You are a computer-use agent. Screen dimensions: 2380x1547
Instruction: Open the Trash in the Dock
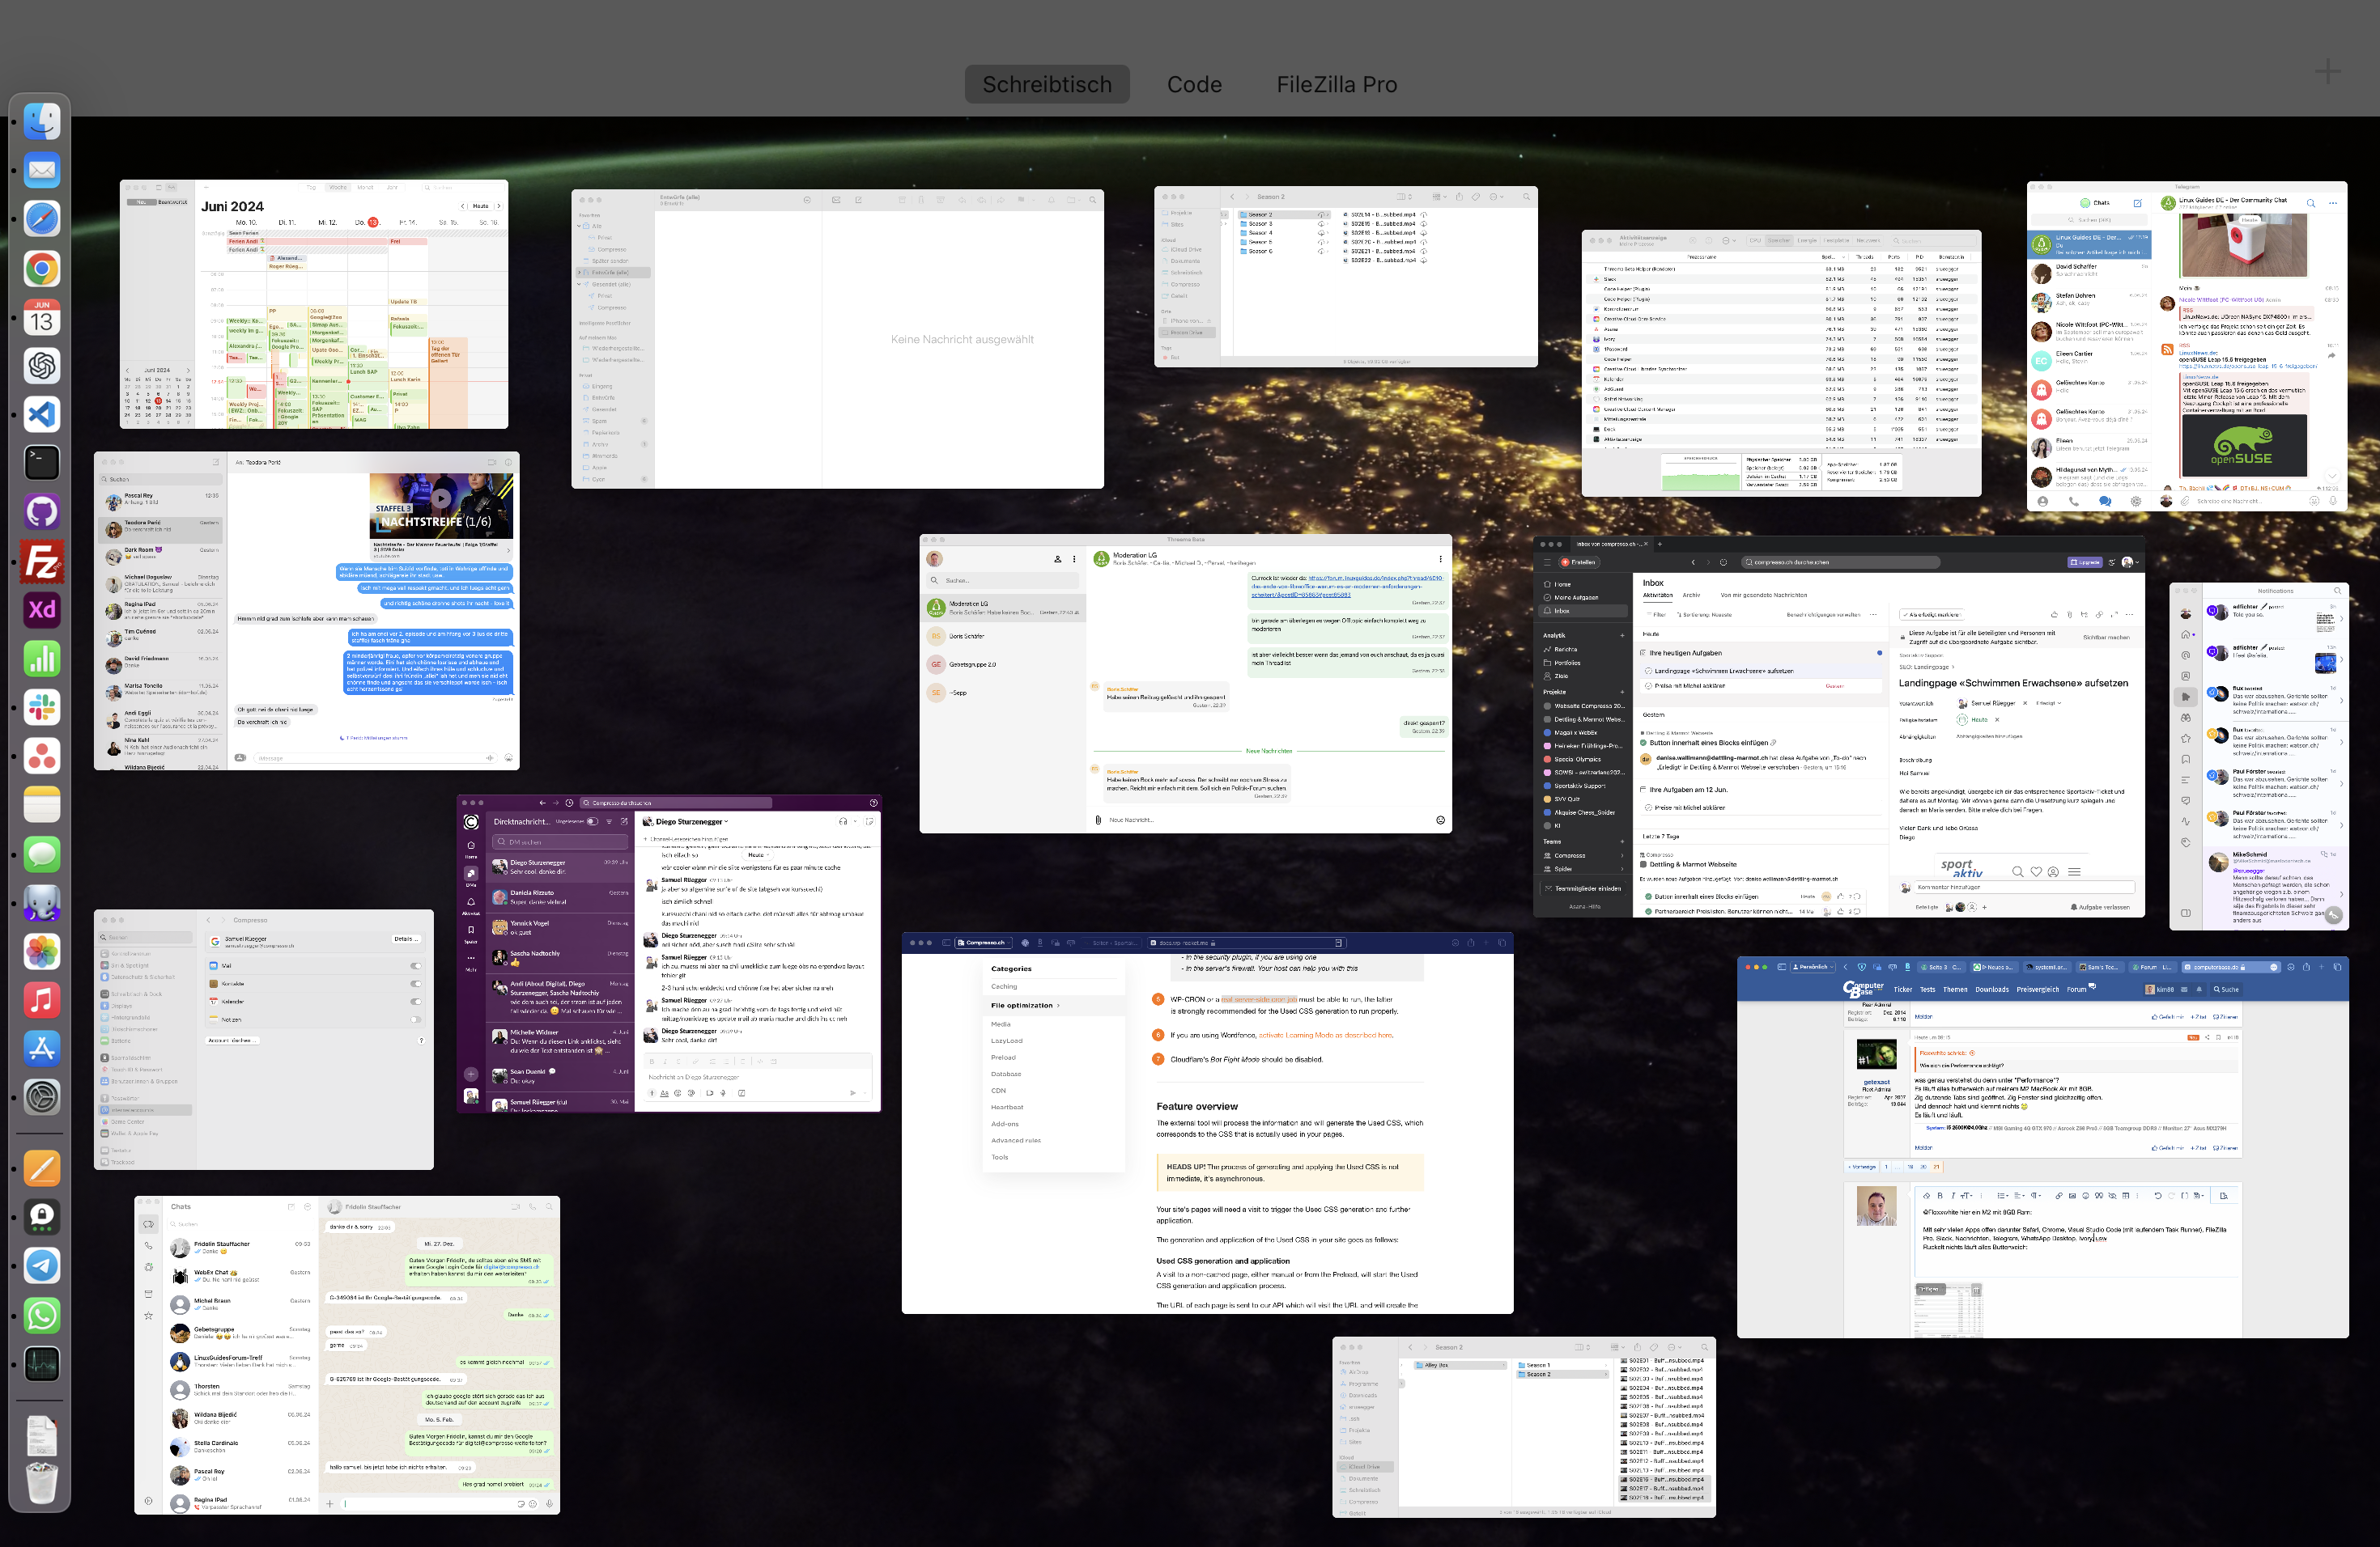click(x=41, y=1482)
